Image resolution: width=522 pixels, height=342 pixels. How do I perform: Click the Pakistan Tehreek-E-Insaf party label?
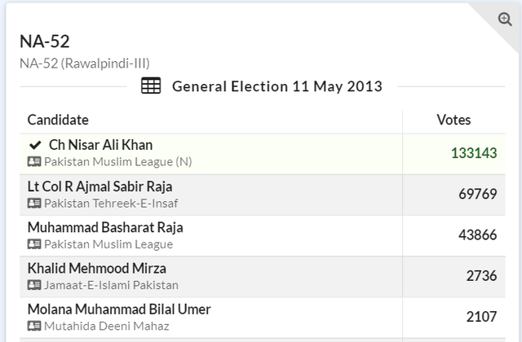coord(111,203)
